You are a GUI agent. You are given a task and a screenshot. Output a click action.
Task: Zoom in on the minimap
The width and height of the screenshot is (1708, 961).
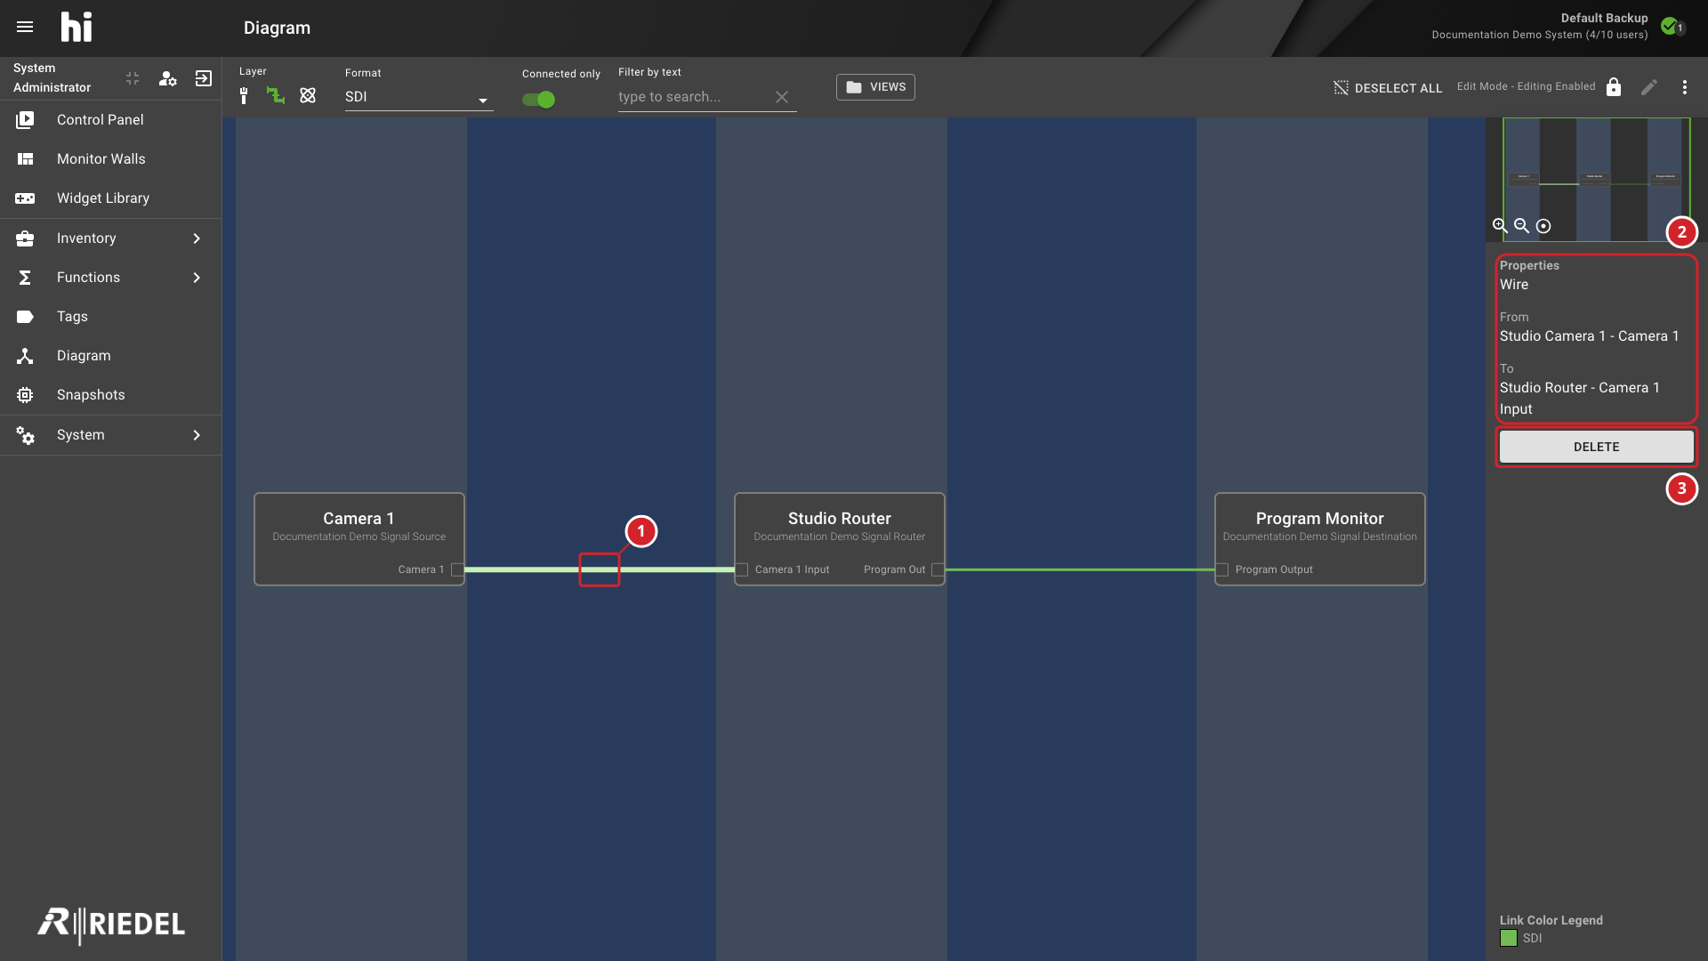(x=1500, y=226)
